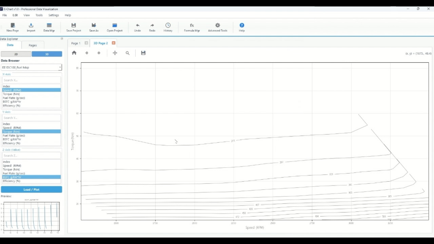434x244 pixels.
Task: Close the 3D Page 2 tab
Action: (x=114, y=43)
